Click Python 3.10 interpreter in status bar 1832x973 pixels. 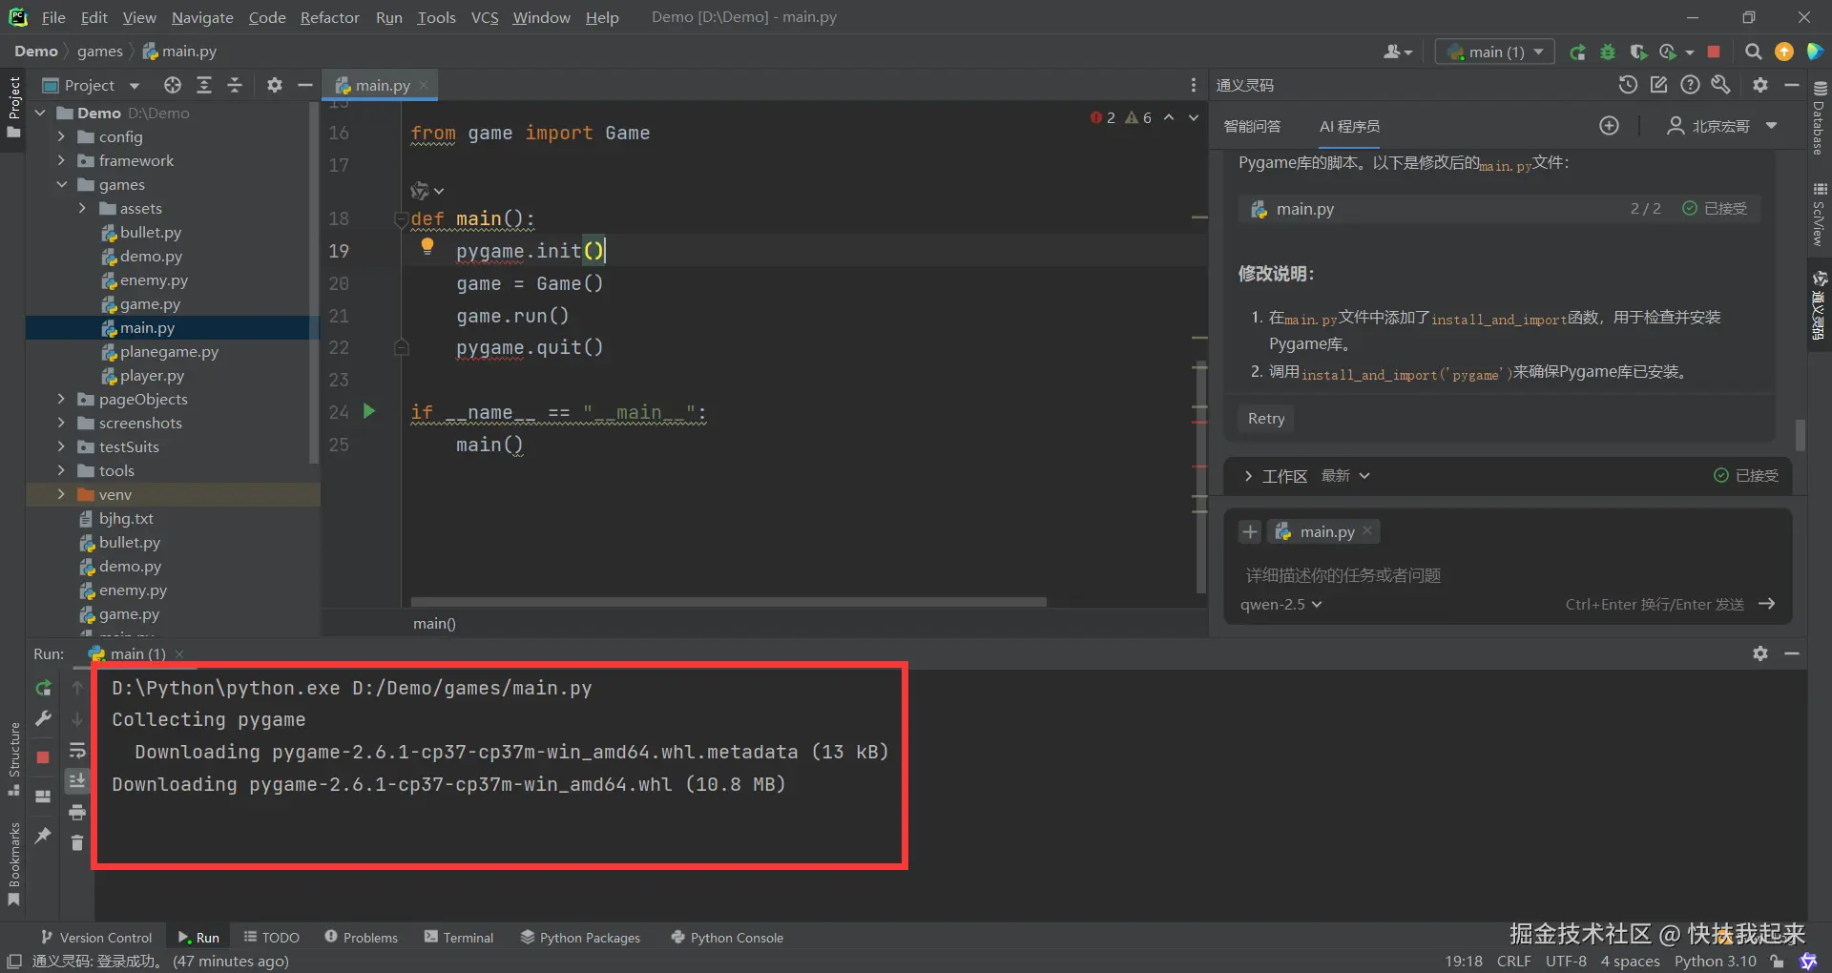pyautogui.click(x=1715, y=962)
